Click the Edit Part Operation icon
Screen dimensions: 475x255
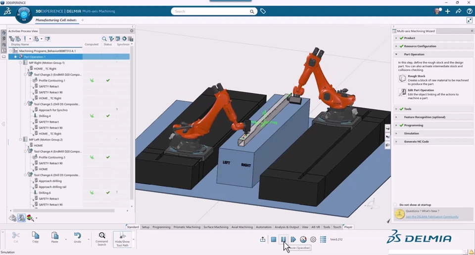pos(402,92)
